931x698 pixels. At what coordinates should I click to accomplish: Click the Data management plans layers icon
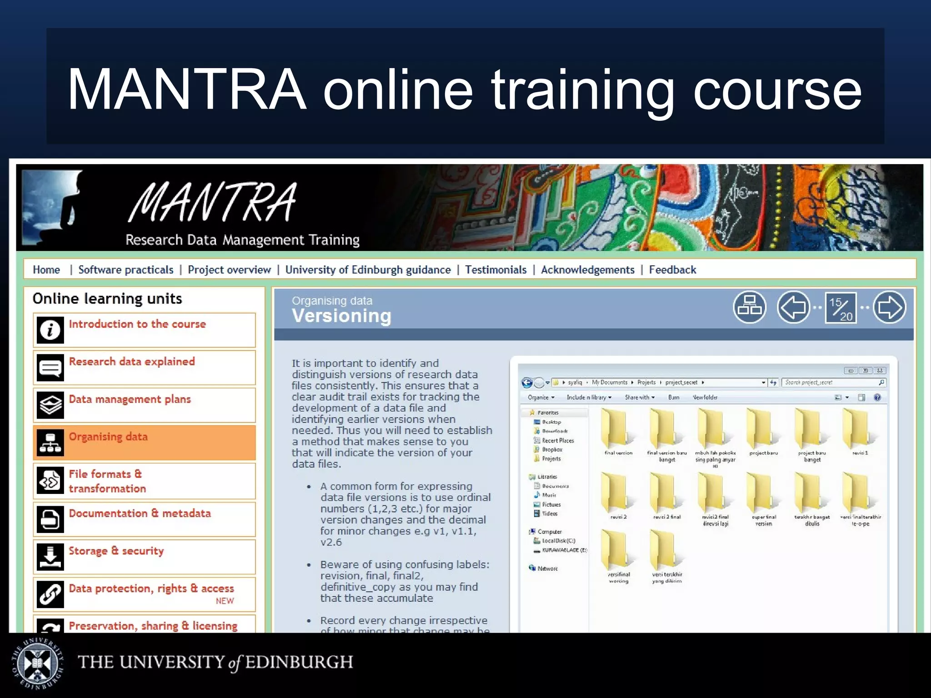tap(50, 404)
